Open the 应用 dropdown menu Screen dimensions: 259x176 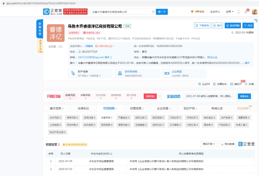[x=229, y=12]
